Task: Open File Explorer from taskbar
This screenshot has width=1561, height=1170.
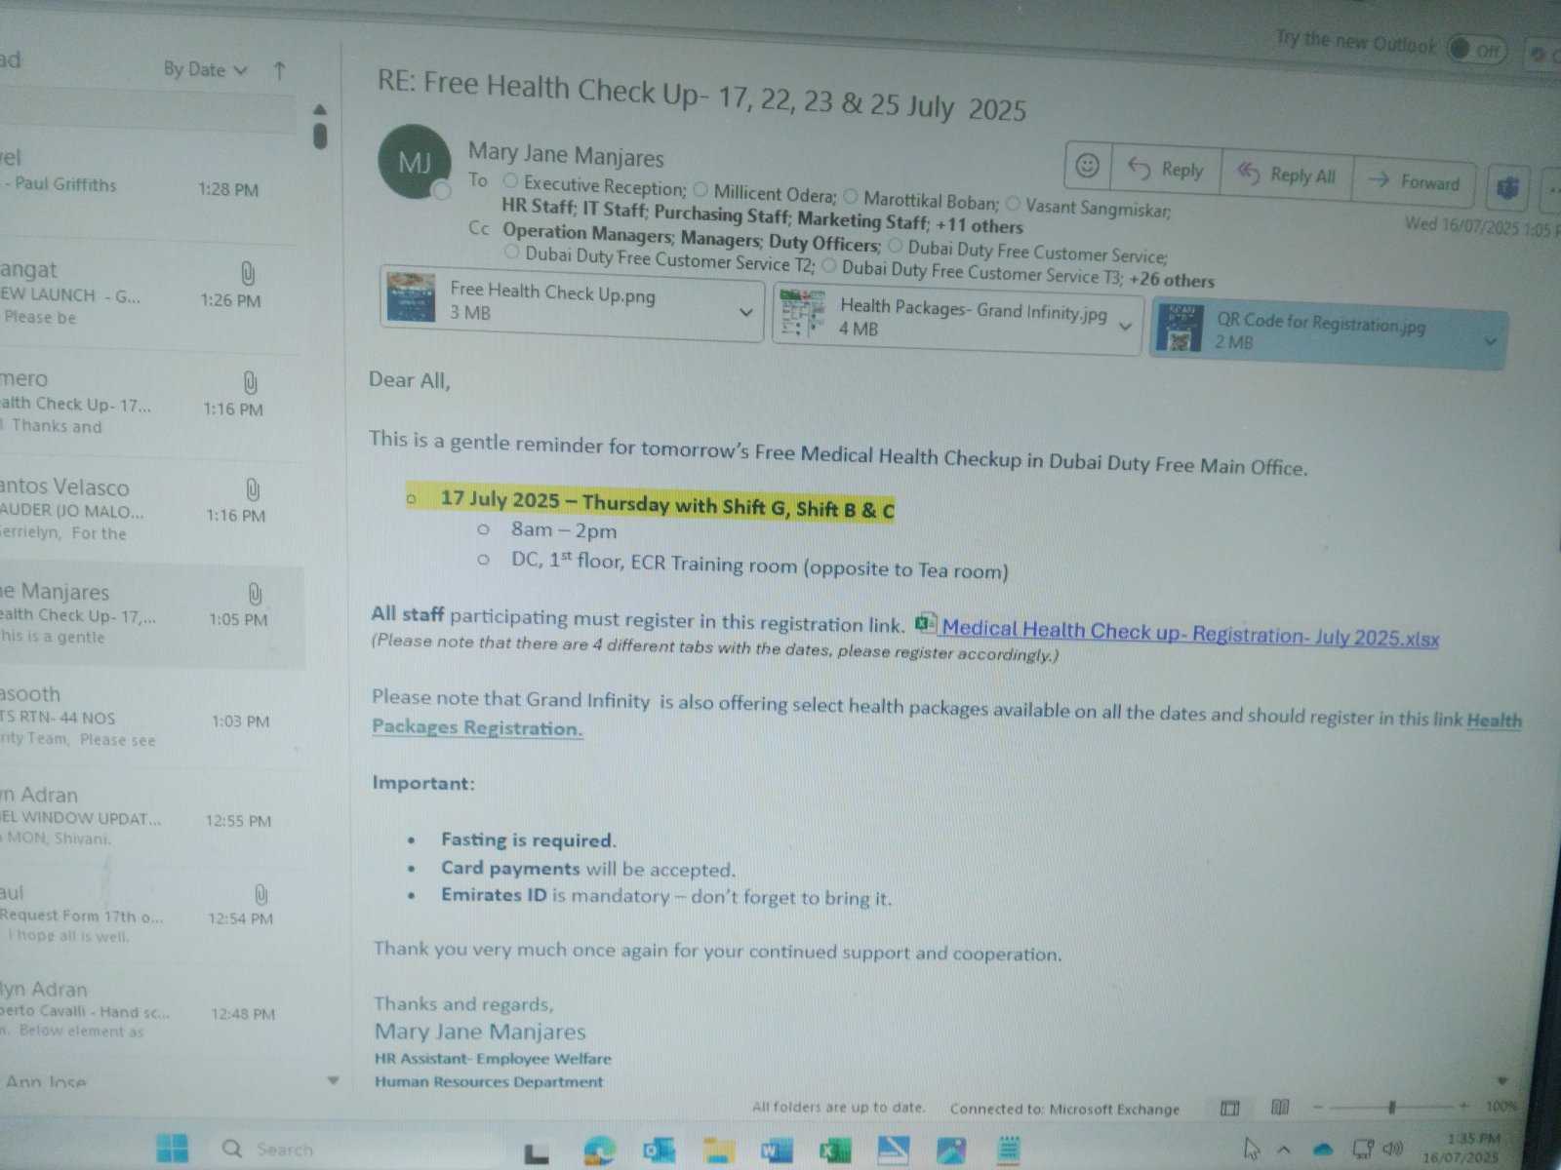Action: [719, 1151]
